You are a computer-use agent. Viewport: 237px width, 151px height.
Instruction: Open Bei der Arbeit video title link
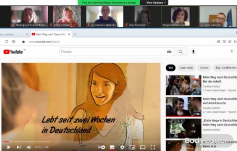pyautogui.click(x=220, y=79)
